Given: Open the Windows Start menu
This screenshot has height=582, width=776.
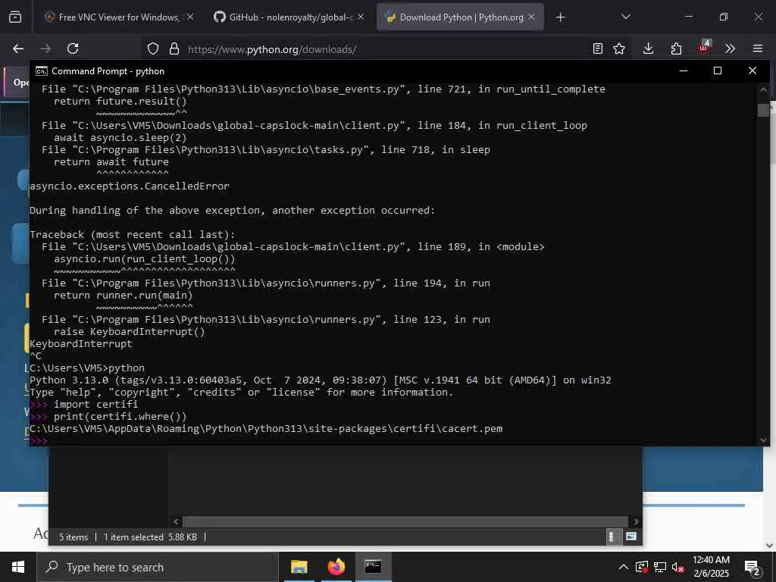Looking at the screenshot, I should [18, 567].
